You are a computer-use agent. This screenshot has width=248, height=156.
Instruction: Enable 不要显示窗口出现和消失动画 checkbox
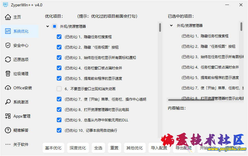[x=59, y=89]
